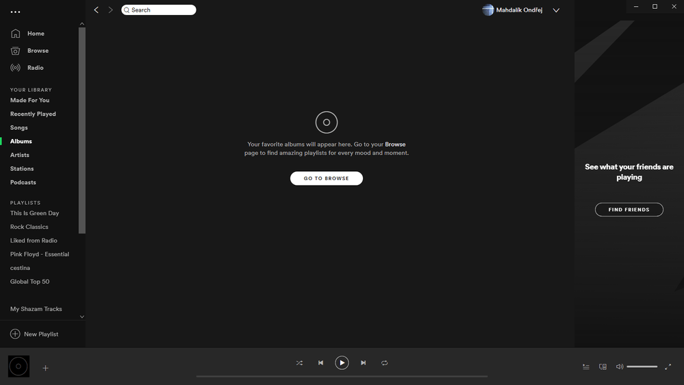Screen dimensions: 684x385
Task: Click the Search field
Action: click(159, 10)
